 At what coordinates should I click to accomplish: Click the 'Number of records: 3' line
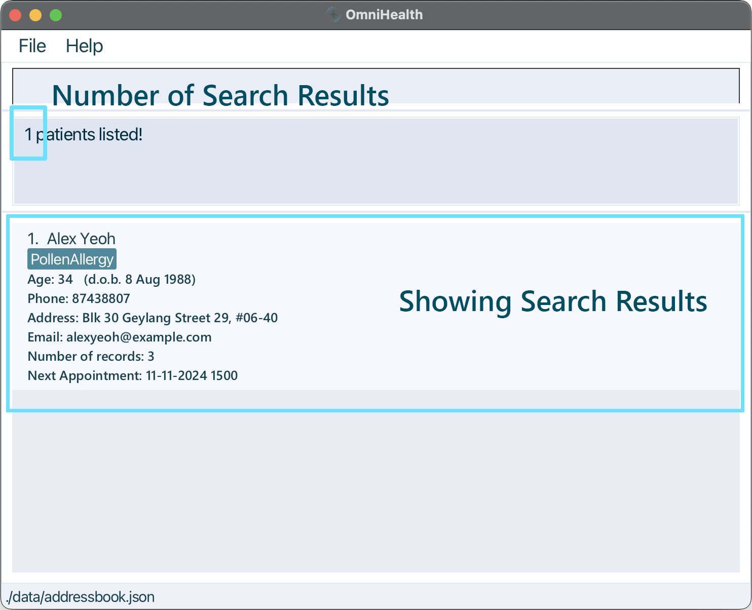(91, 356)
